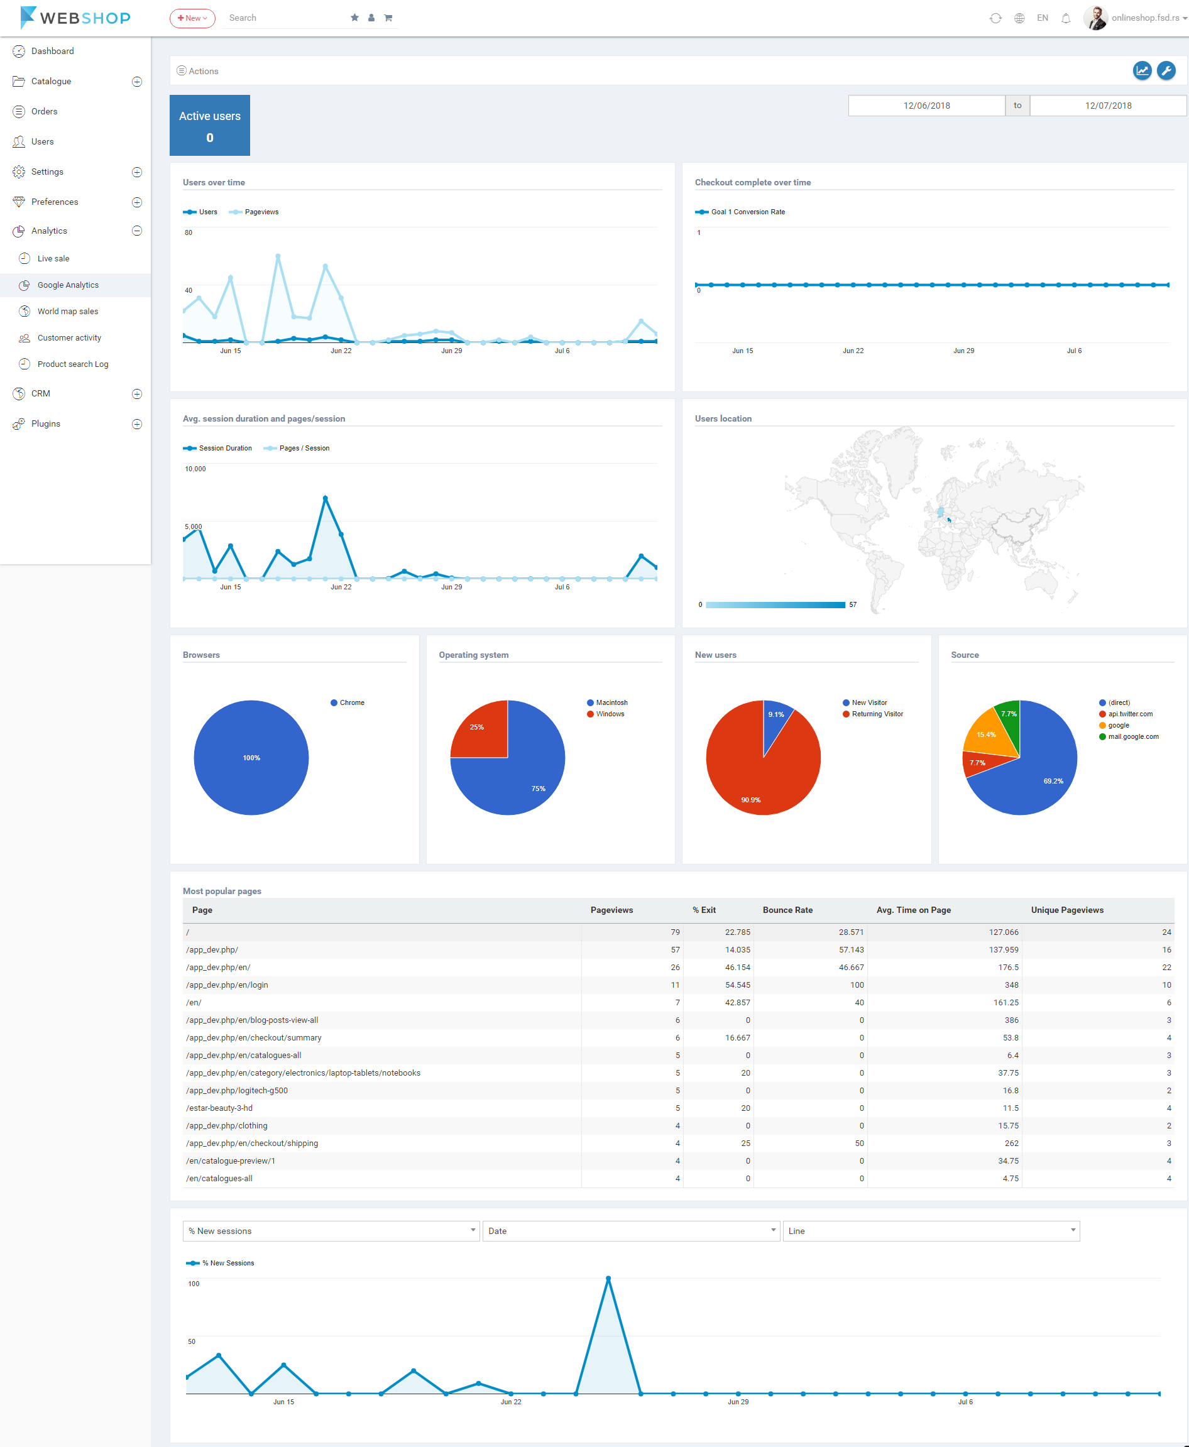This screenshot has width=1189, height=1447.
Task: Expand the Catalogue section
Action: click(137, 82)
